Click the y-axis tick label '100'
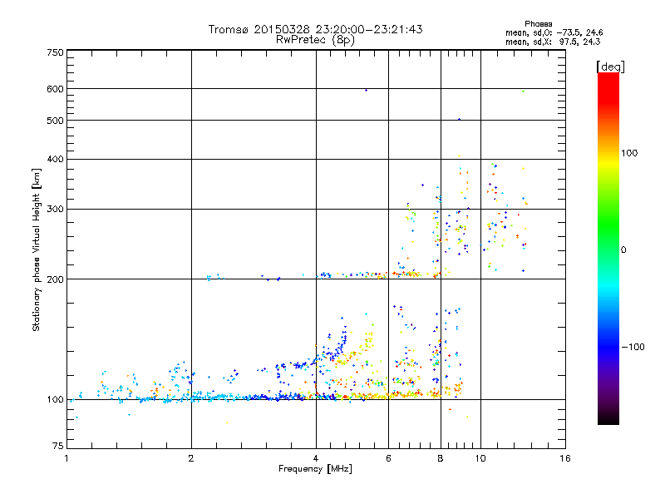 [x=55, y=400]
